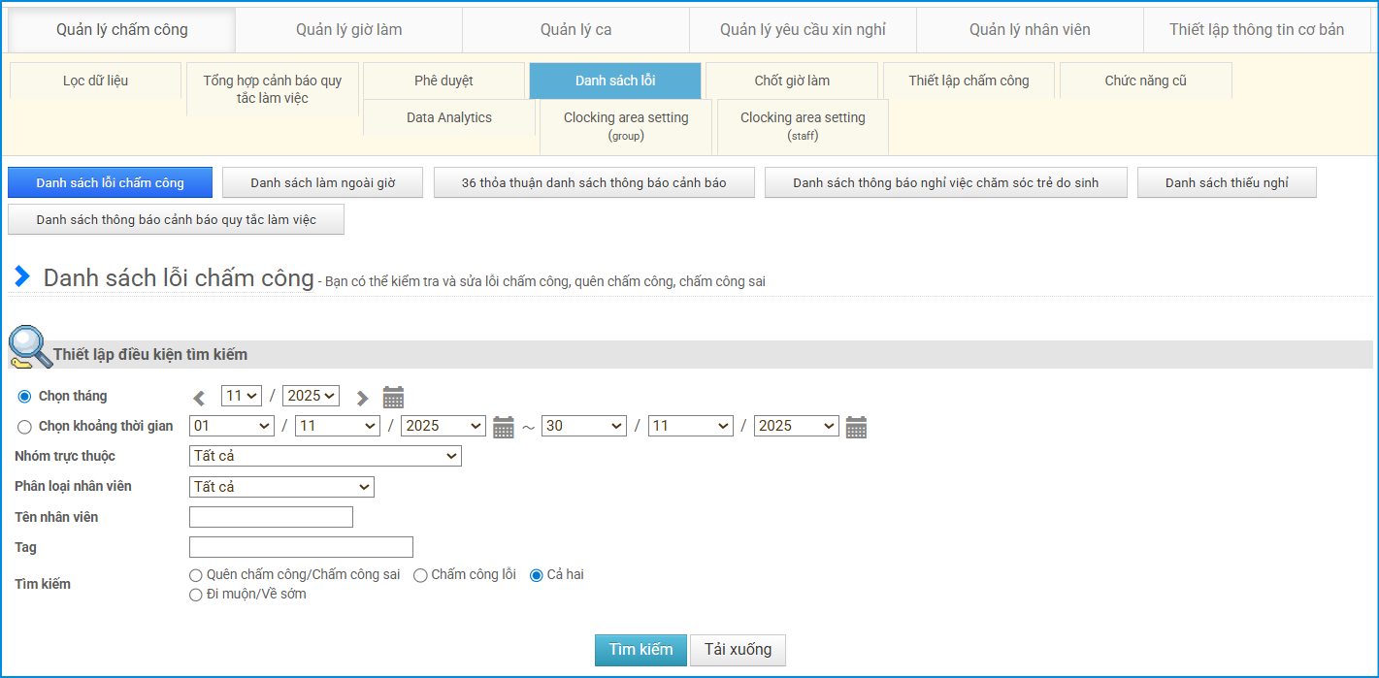1379x678 pixels.
Task: Click the previous month arrow icon
Action: [x=199, y=398]
